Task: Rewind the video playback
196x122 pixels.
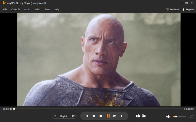Action: 94,116
